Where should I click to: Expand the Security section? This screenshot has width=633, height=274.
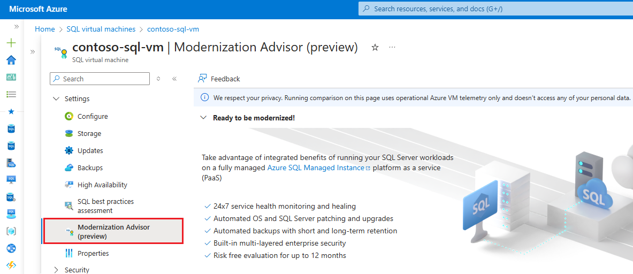[56, 270]
